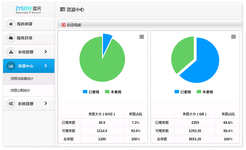Click the 资源中心 page title
Screen dimensions: 246x150
(x=75, y=10)
